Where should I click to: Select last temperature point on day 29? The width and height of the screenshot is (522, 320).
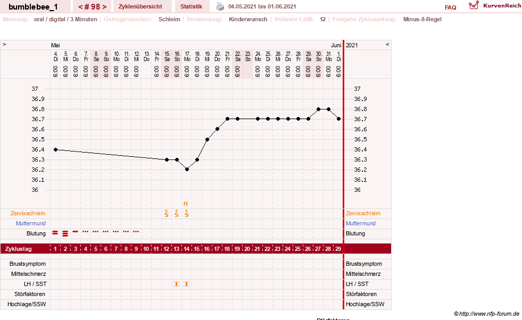tap(338, 119)
